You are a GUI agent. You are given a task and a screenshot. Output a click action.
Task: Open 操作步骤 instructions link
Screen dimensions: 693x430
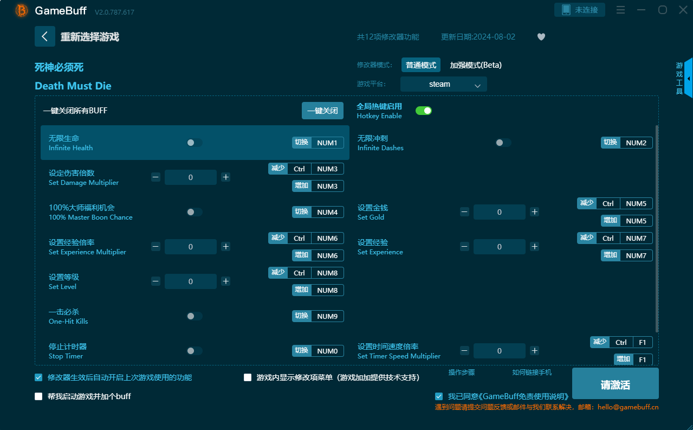point(462,373)
